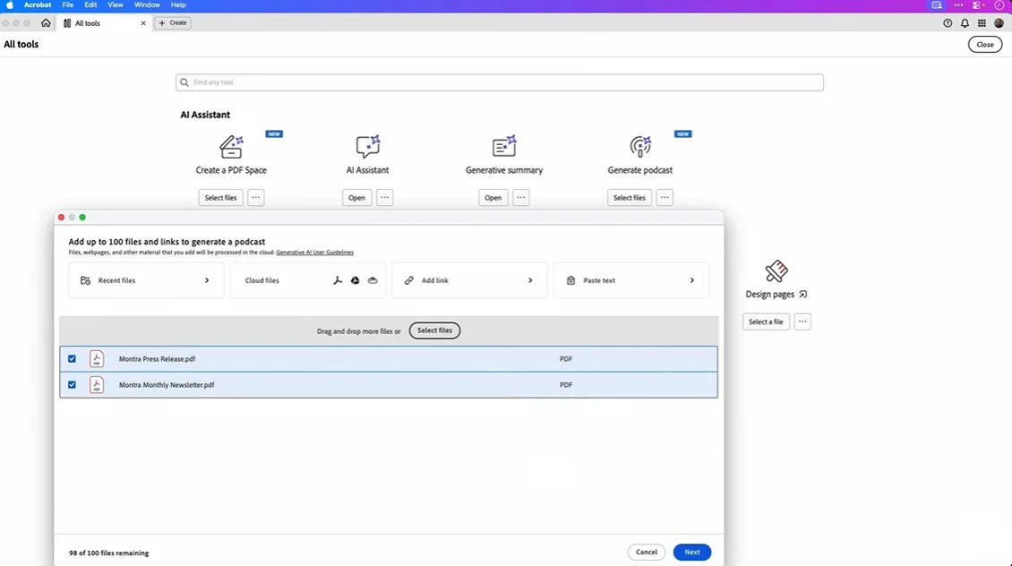Click the Home icon in the tab bar
The height and width of the screenshot is (566, 1012).
click(x=46, y=22)
